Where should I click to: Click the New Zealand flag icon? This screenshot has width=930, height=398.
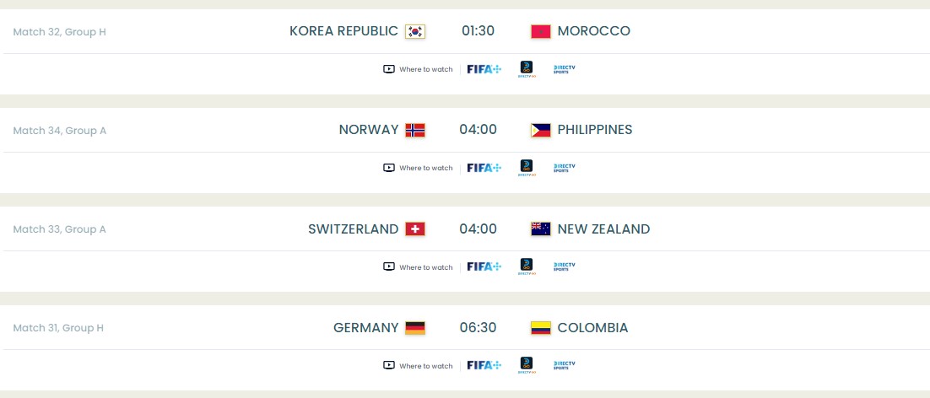pyautogui.click(x=541, y=229)
